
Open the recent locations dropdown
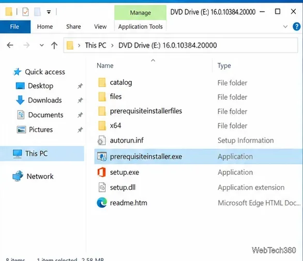[41, 45]
